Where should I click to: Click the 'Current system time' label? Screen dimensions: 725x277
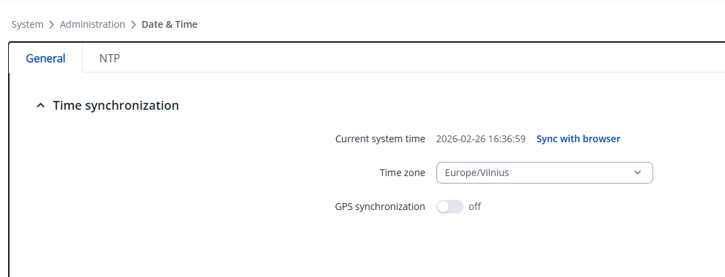point(380,139)
